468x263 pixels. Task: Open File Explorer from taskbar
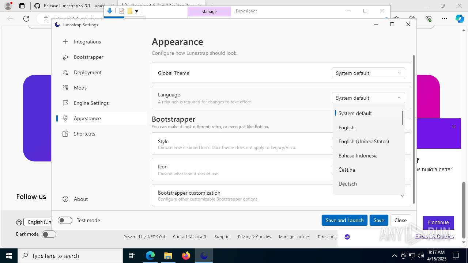click(168, 256)
